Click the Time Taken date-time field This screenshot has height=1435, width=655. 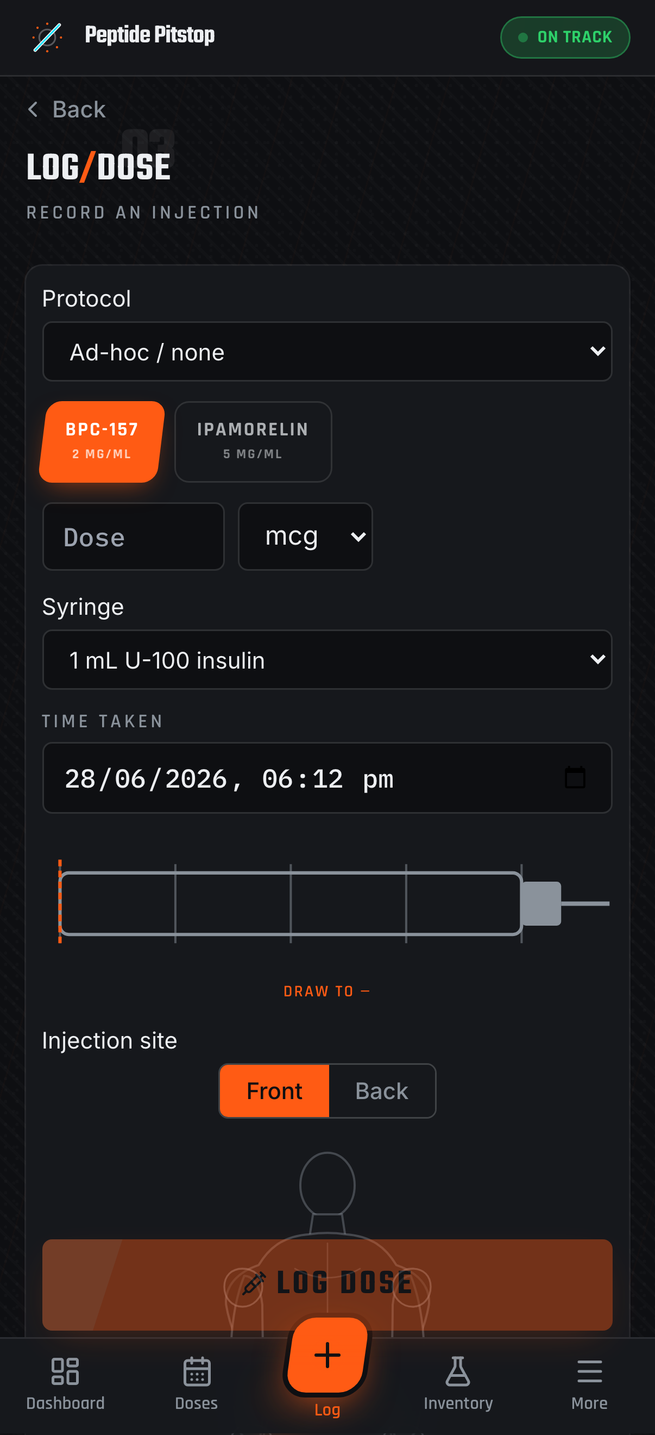click(327, 778)
